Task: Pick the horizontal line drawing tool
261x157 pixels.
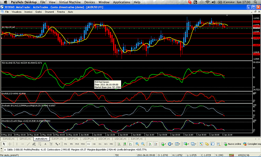Action: click(x=23, y=144)
